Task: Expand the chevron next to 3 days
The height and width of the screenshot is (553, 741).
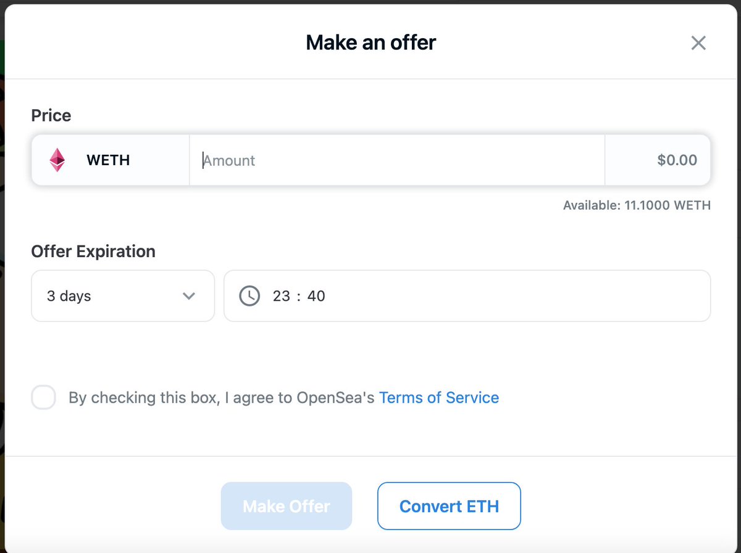Action: pyautogui.click(x=189, y=296)
